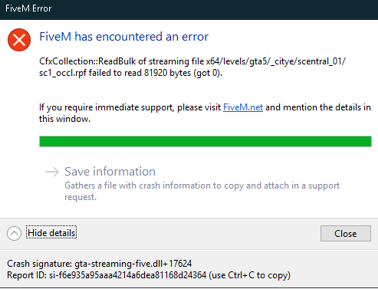
Task: Click the 'Save information' title text
Action: pos(110,172)
